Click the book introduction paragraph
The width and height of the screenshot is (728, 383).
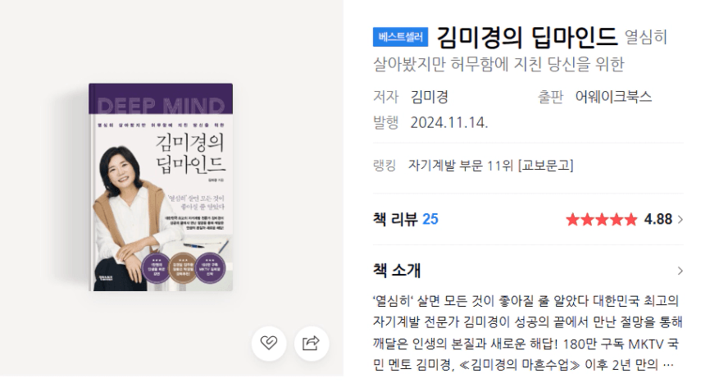527,333
